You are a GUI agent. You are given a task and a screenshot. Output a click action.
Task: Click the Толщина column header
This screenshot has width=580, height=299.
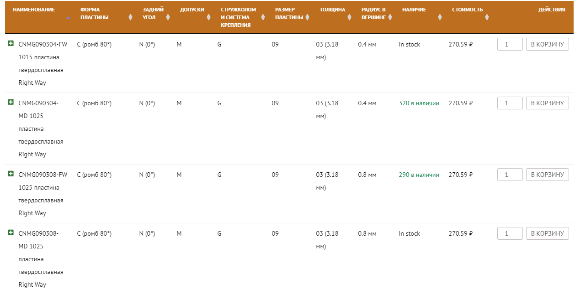pyautogui.click(x=332, y=10)
